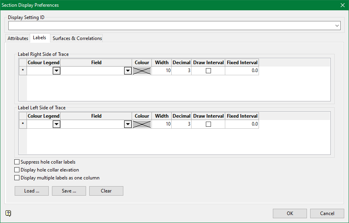Select the Labels tab
349x223 pixels.
click(x=40, y=38)
